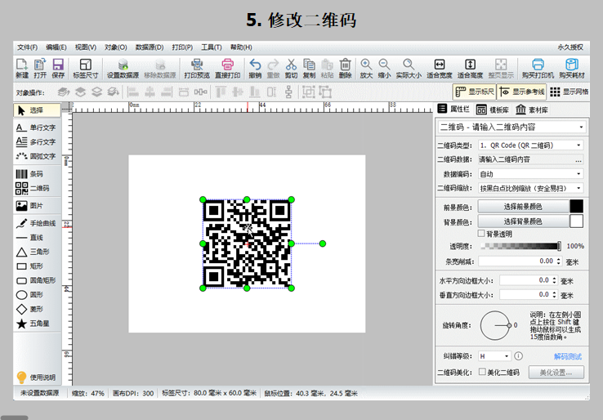Enable the 美化二维码 checkbox
This screenshot has height=420, width=603.
click(482, 372)
